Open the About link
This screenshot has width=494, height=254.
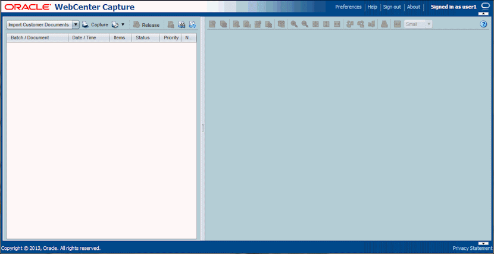pyautogui.click(x=413, y=7)
